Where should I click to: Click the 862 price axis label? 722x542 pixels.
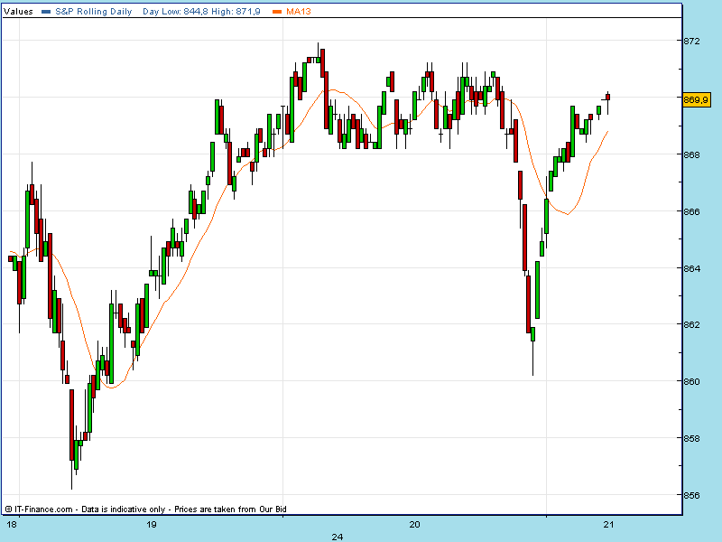[691, 324]
